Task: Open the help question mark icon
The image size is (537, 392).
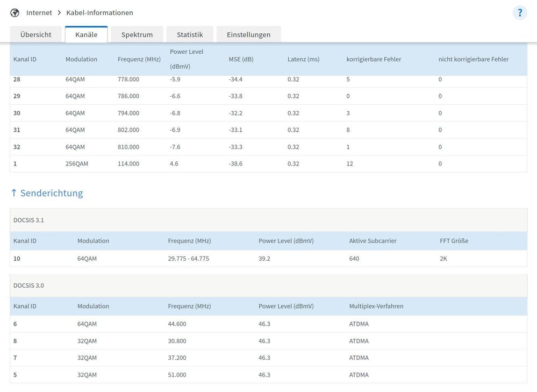Action: [520, 12]
